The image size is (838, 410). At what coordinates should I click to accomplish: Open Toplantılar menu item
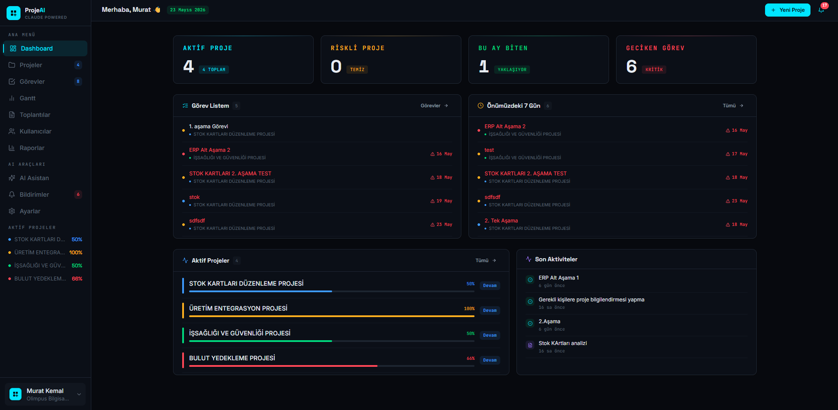pyautogui.click(x=45, y=115)
